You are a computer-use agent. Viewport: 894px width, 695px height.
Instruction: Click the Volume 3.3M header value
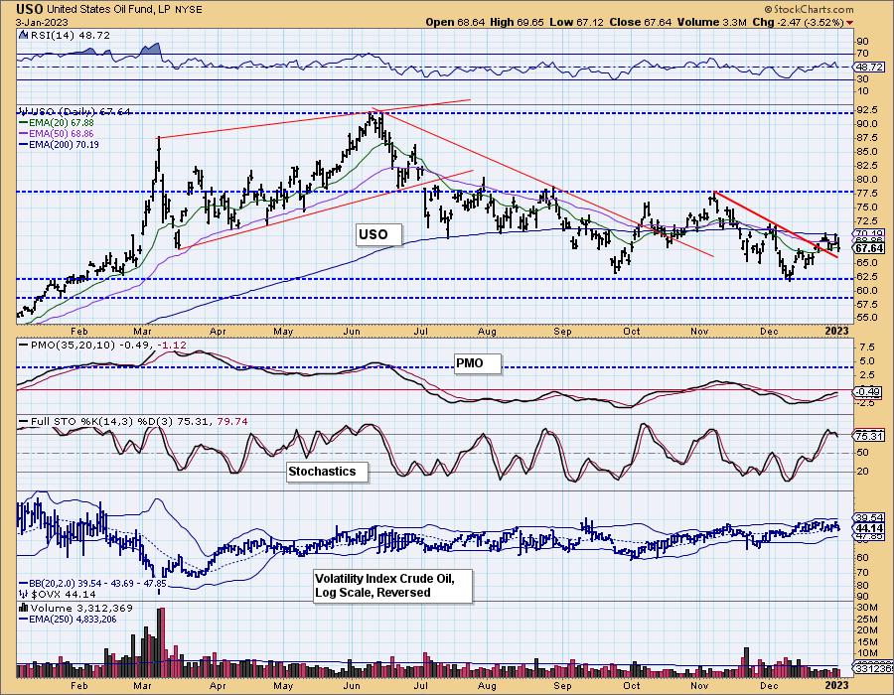711,22
